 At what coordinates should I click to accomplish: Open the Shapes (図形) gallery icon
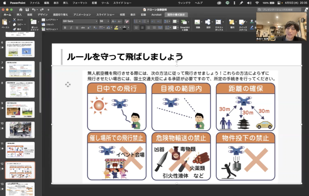[x=208, y=22]
